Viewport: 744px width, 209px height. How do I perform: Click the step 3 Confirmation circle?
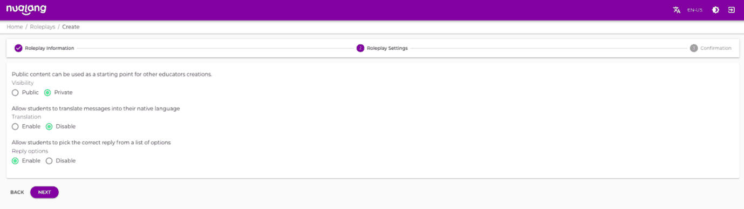tap(694, 48)
